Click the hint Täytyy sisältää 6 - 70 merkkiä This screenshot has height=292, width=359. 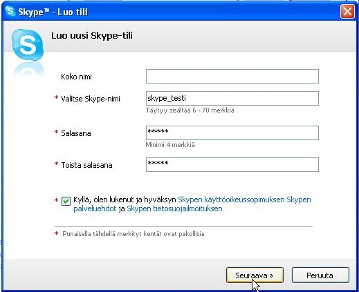pos(190,110)
